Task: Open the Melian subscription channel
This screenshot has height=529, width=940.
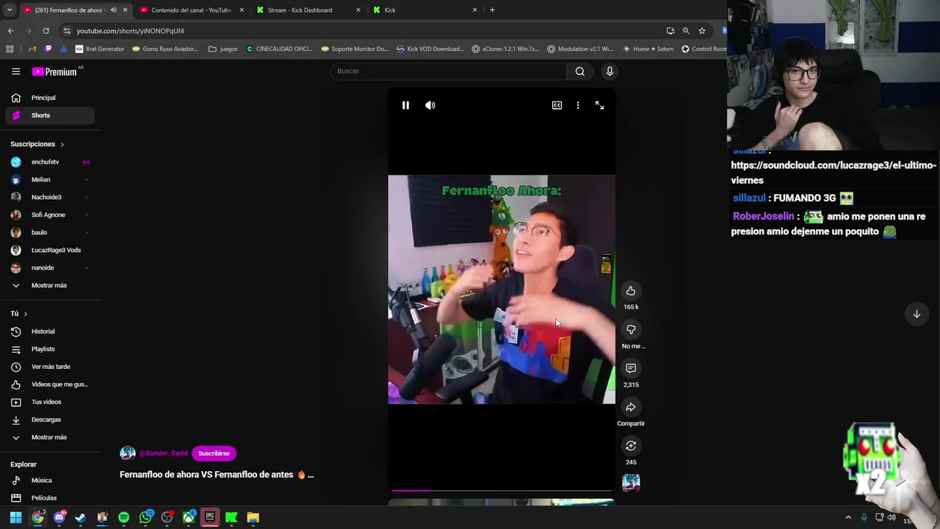Action: (50, 179)
